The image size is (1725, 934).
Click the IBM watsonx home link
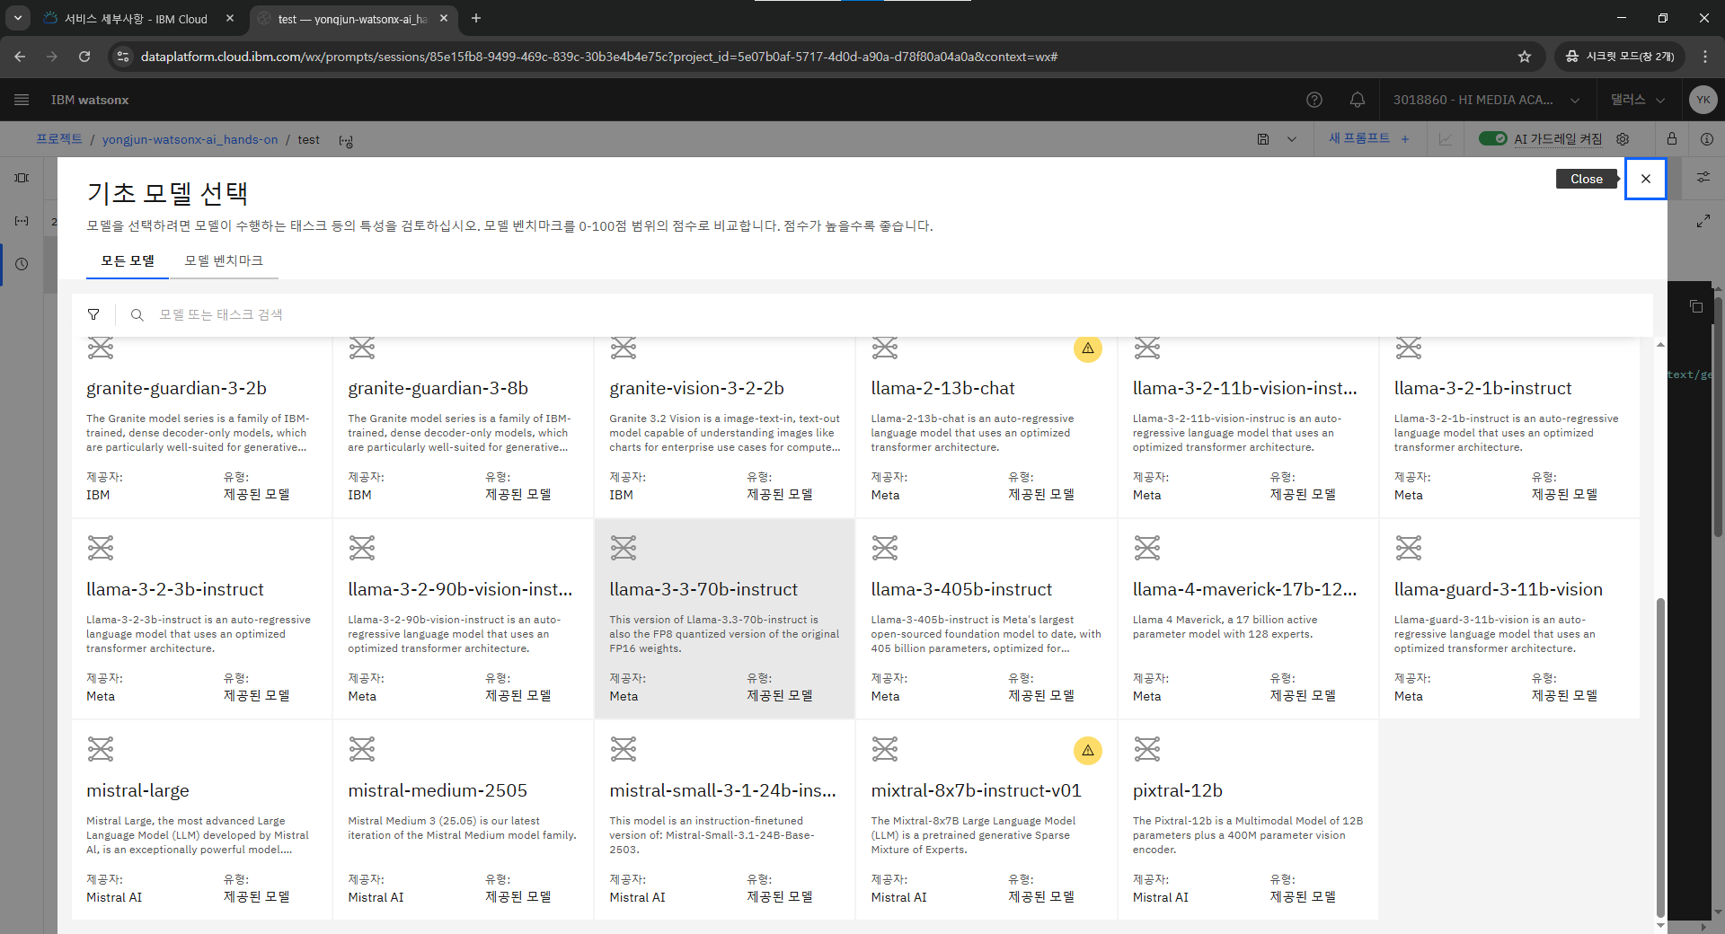pyautogui.click(x=90, y=100)
